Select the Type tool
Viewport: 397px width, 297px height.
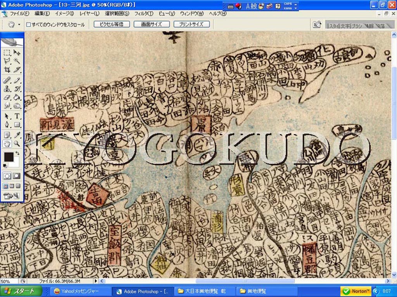point(17,116)
